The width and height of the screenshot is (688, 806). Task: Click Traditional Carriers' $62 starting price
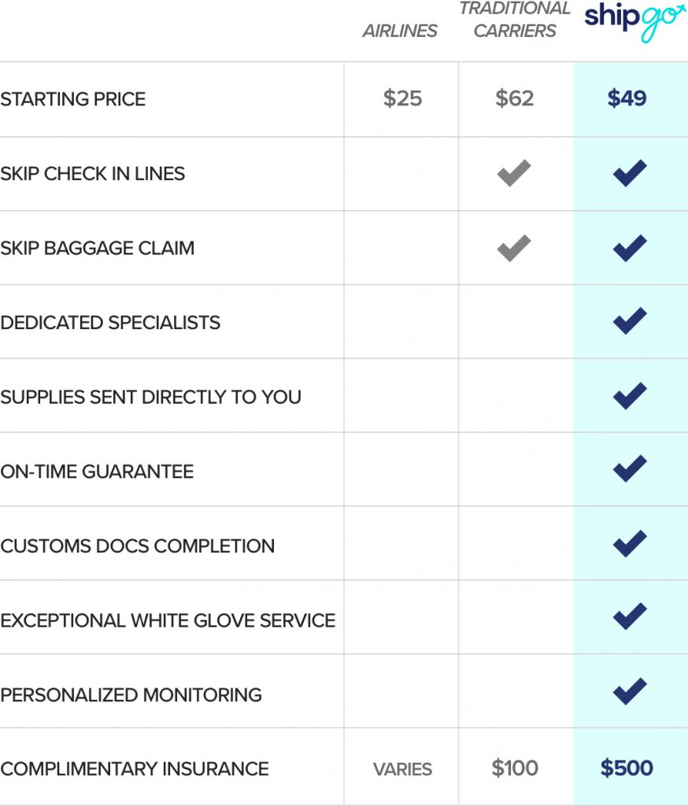coord(515,98)
